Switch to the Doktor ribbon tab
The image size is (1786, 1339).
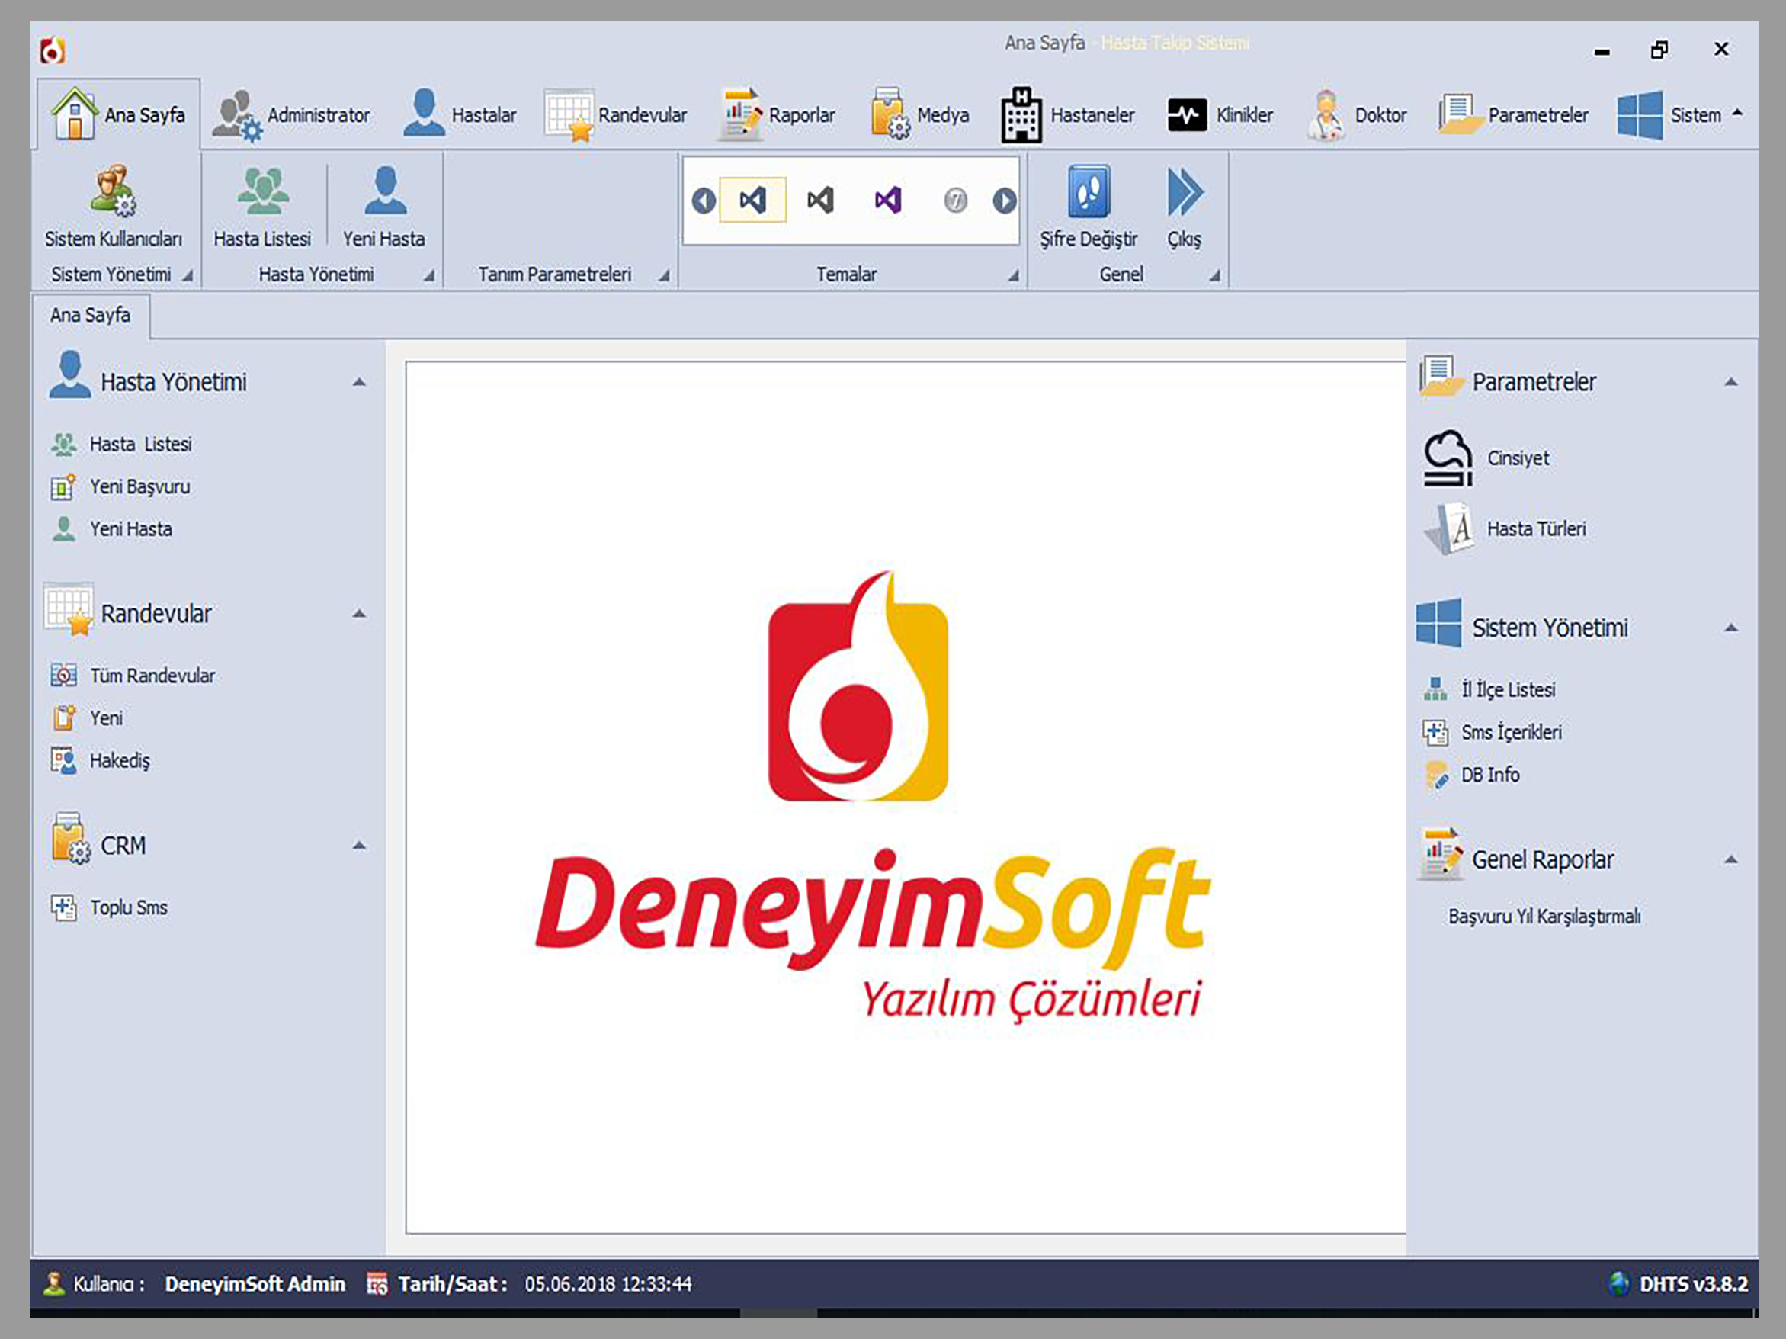coord(1356,114)
